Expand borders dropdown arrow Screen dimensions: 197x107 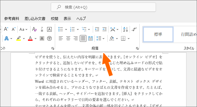click(128, 38)
